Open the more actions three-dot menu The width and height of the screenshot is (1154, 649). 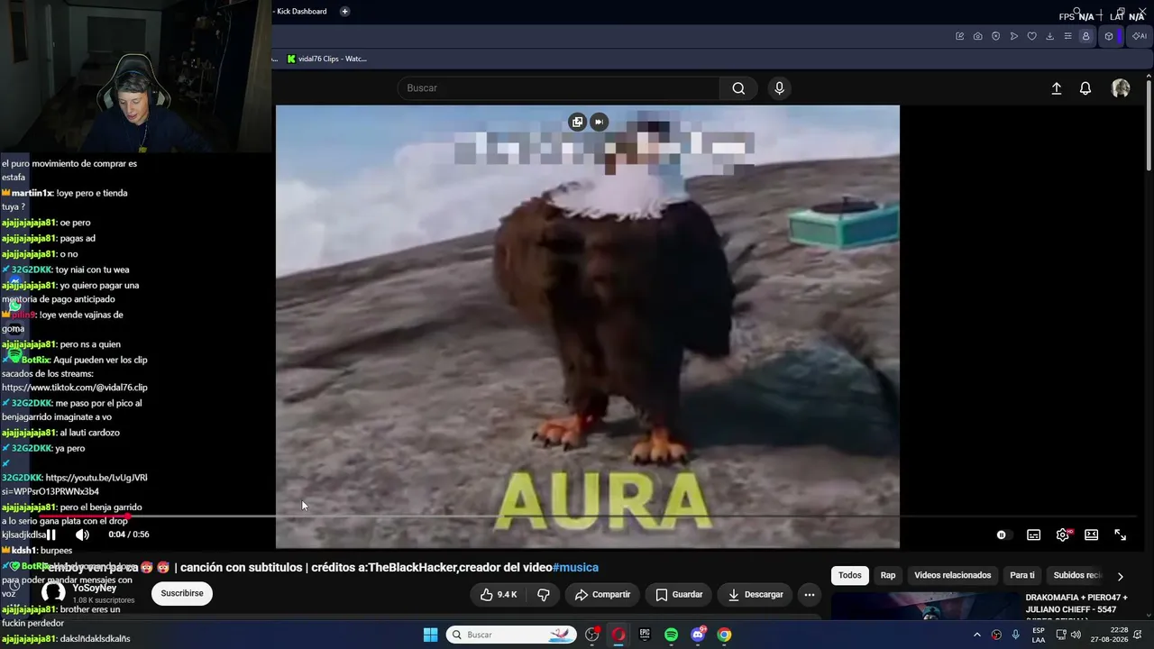pos(810,595)
